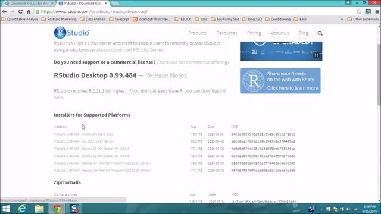Open File Explorer from the taskbar
The image size is (381, 214).
tap(39, 209)
